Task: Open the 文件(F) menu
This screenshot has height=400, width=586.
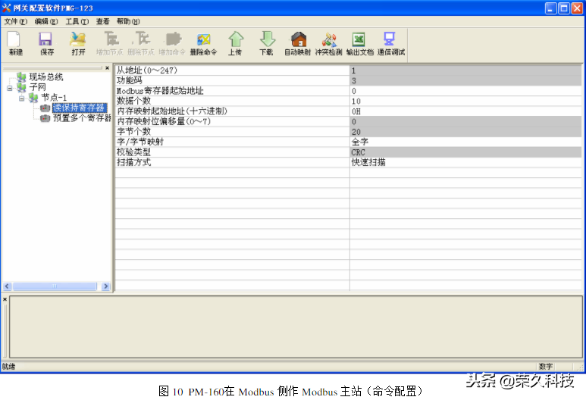Action: coord(15,21)
